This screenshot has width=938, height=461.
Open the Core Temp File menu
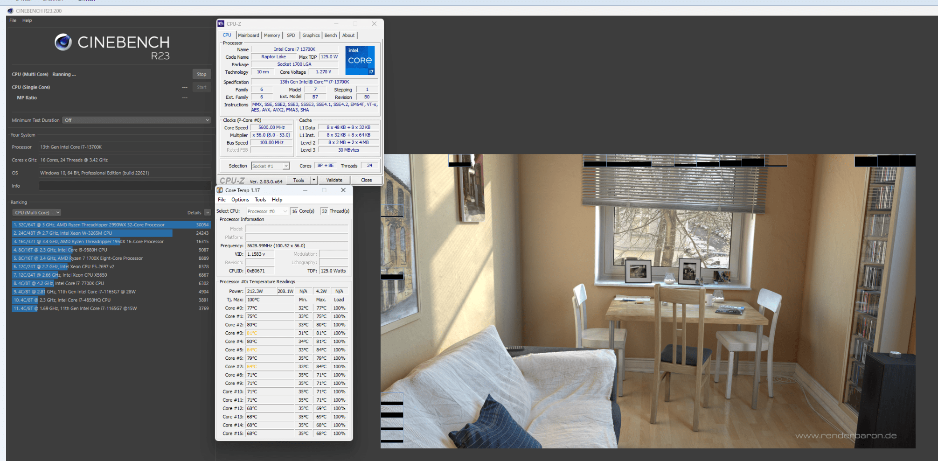point(222,200)
